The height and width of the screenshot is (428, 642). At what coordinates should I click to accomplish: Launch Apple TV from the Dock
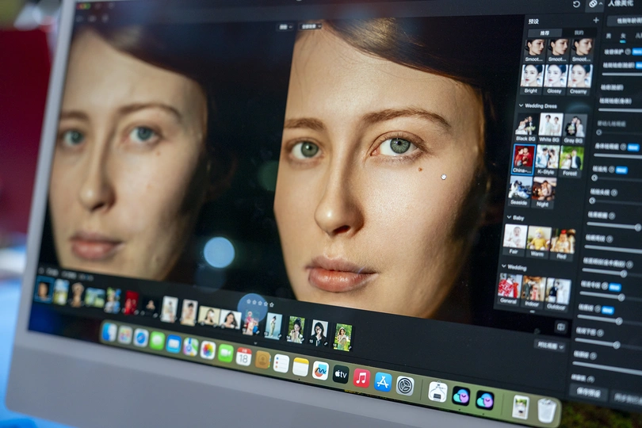click(x=341, y=374)
